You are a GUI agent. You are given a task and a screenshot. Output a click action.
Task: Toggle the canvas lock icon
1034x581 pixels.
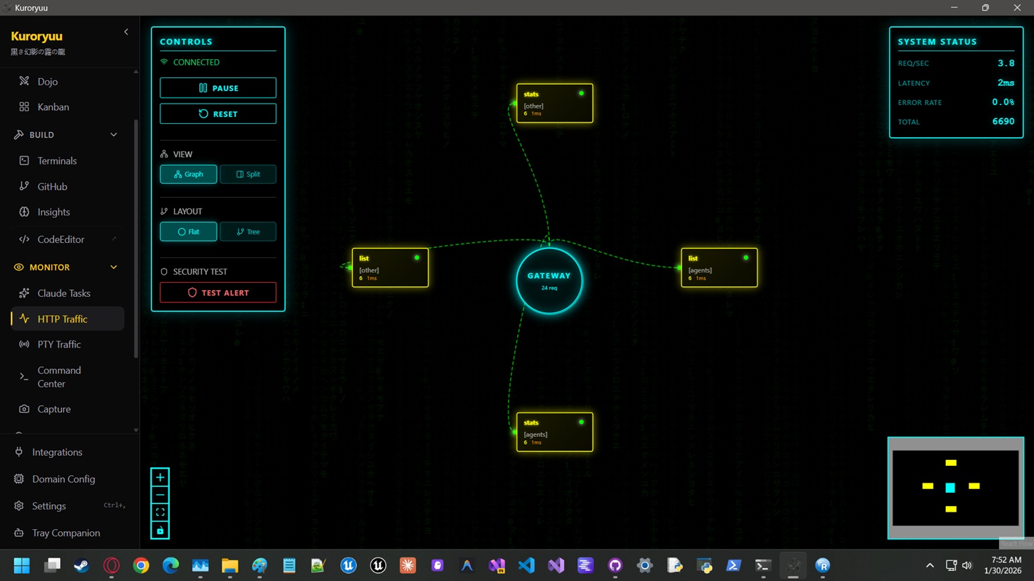coord(160,531)
